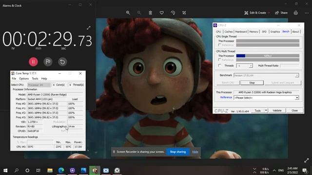Stop the CPU-Z benchmark

tap(252, 83)
